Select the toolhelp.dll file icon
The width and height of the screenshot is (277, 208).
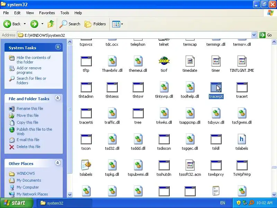[x=190, y=87]
